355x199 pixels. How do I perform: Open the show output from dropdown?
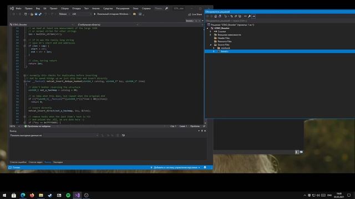[x=71, y=135]
